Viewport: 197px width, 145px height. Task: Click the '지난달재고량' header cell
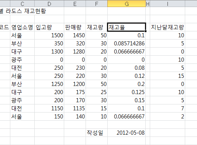tap(167, 27)
